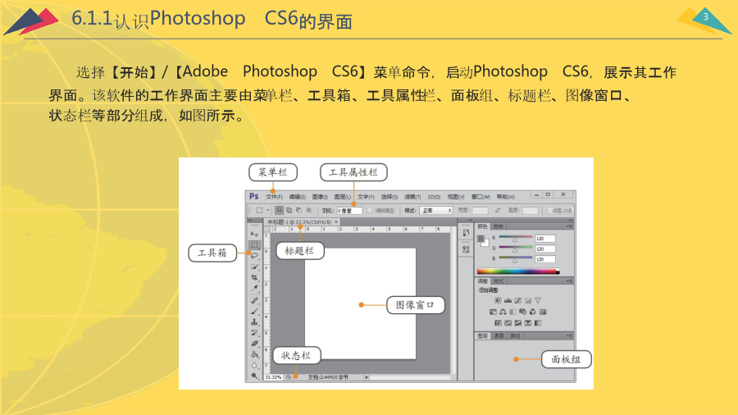Select the Rectangular Marquee tool
738x415 pixels.
point(255,245)
